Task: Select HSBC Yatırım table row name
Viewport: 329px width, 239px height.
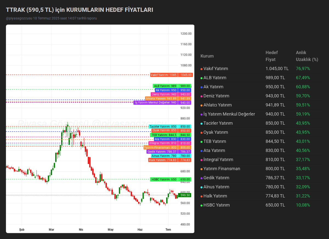Action: 217,205
